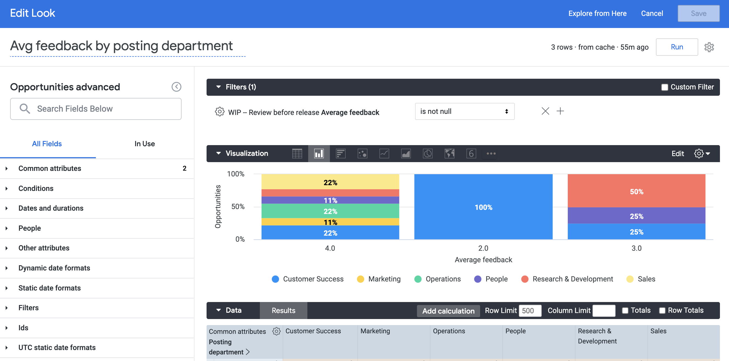Set the Row Limit value field
The width and height of the screenshot is (729, 361).
pyautogui.click(x=530, y=310)
